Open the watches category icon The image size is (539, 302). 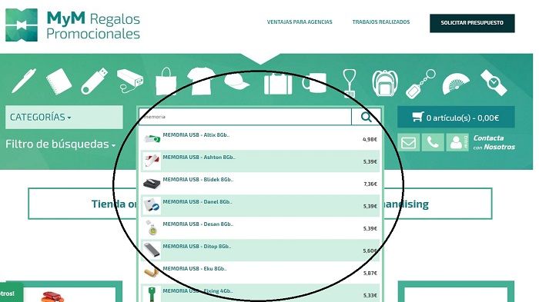click(494, 83)
